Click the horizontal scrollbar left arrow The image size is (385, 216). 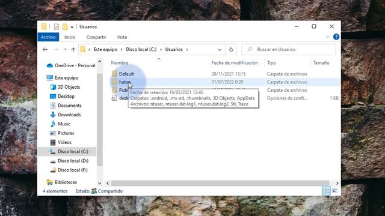(108, 183)
